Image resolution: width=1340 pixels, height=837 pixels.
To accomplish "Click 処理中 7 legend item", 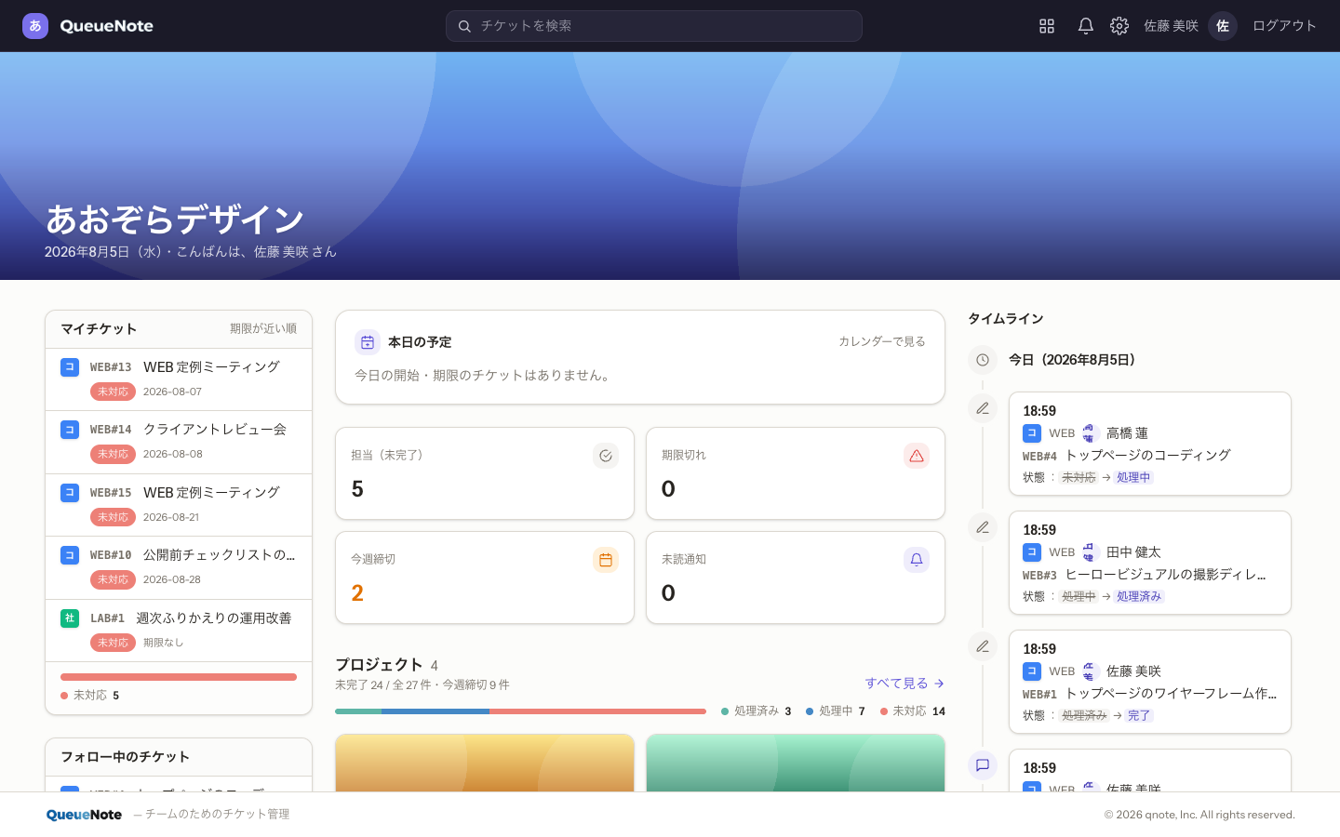I will (835, 711).
